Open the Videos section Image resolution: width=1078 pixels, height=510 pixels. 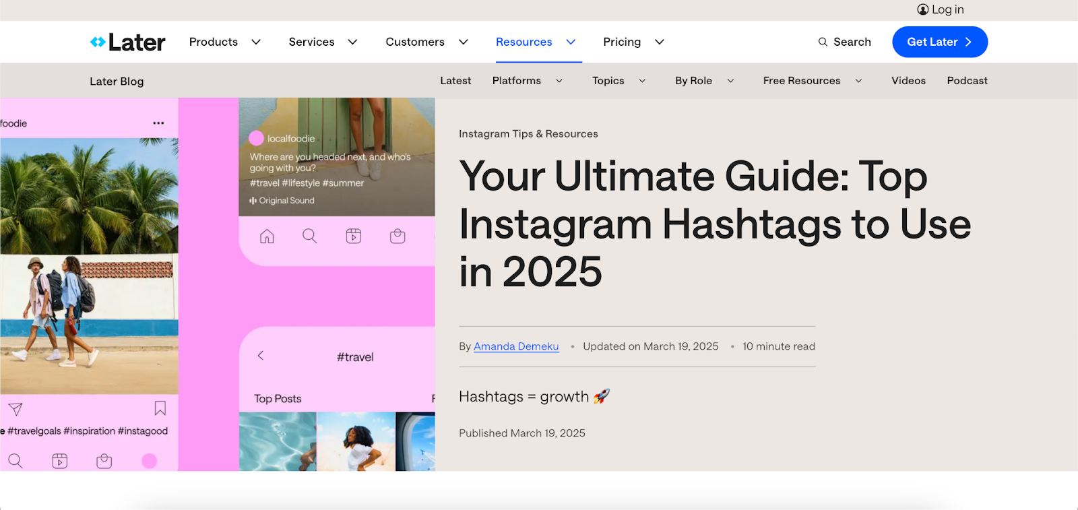coord(908,81)
